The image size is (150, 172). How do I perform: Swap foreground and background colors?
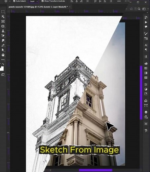pyautogui.click(x=3, y=64)
